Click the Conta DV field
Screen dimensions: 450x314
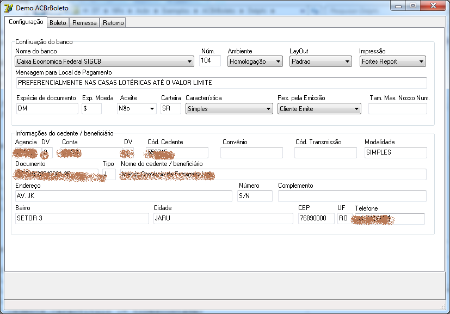click(129, 153)
